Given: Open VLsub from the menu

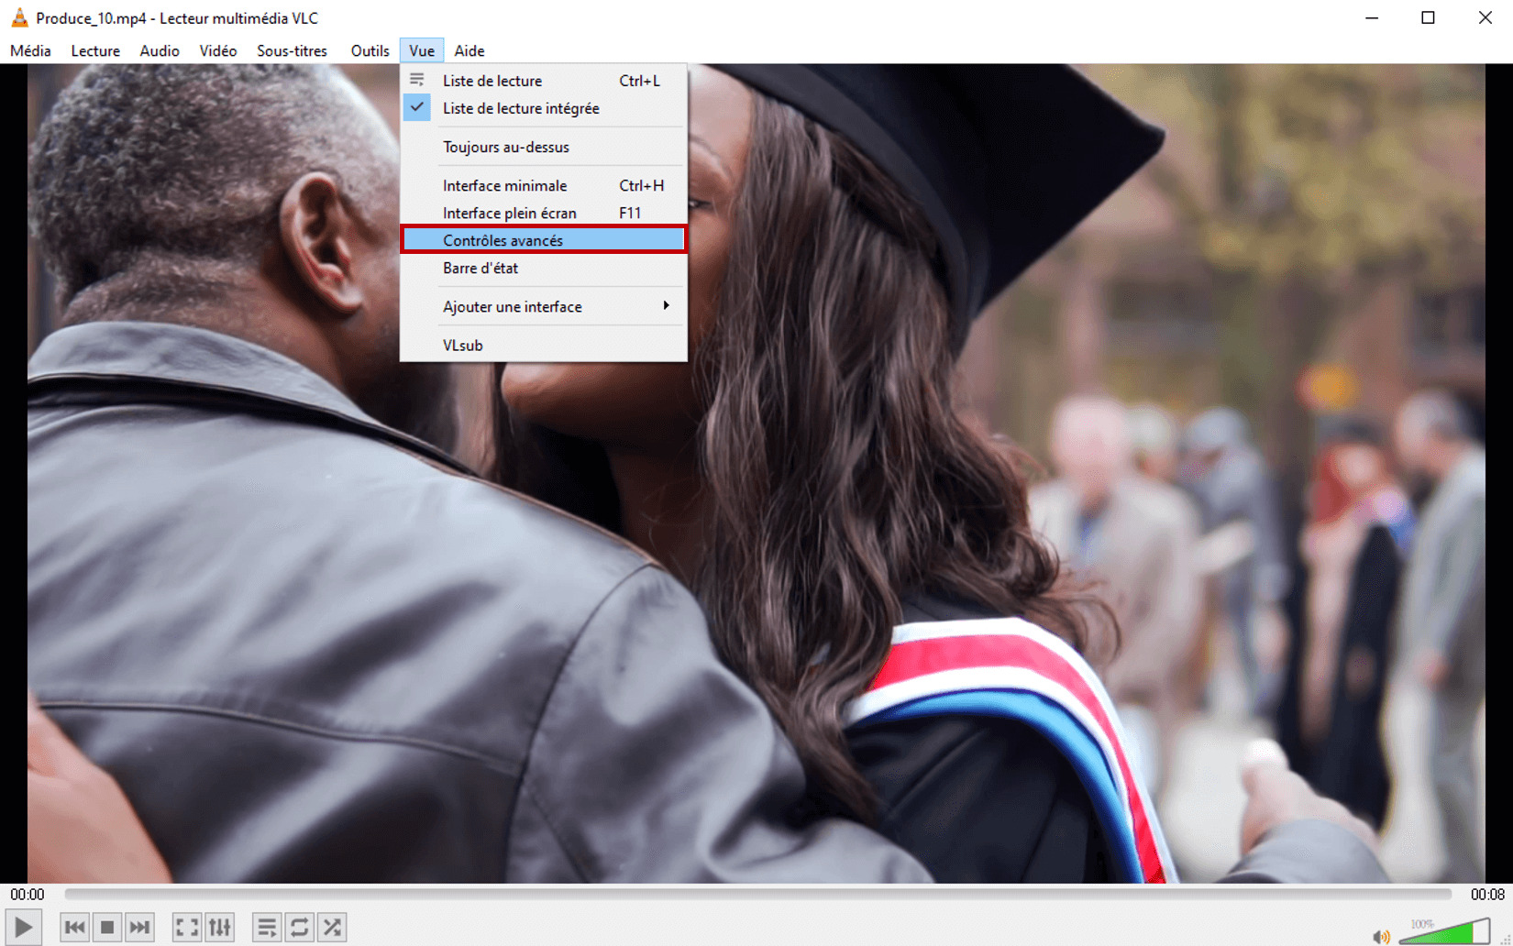Looking at the screenshot, I should 462,345.
